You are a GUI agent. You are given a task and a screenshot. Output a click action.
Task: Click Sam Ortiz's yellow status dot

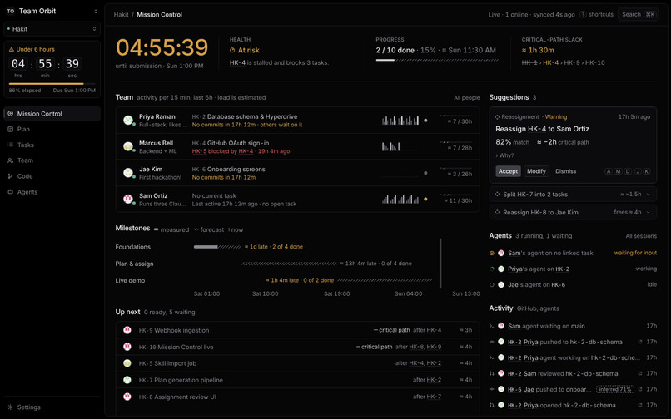coord(425,200)
